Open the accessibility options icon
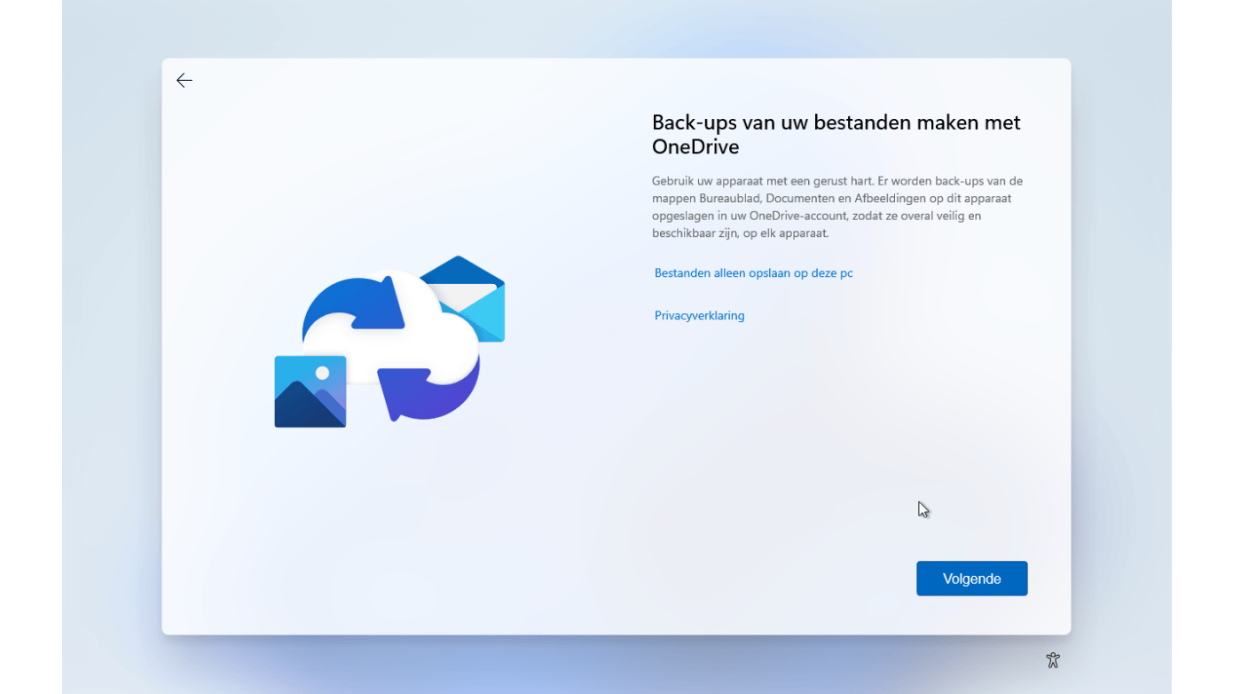Viewport: 1233px width, 694px height. [1053, 660]
